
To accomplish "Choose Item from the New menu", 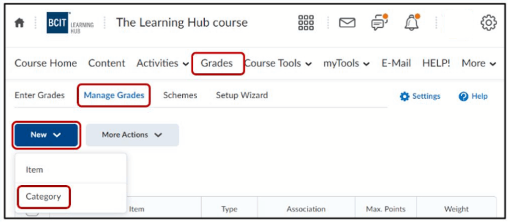I will tap(34, 170).
